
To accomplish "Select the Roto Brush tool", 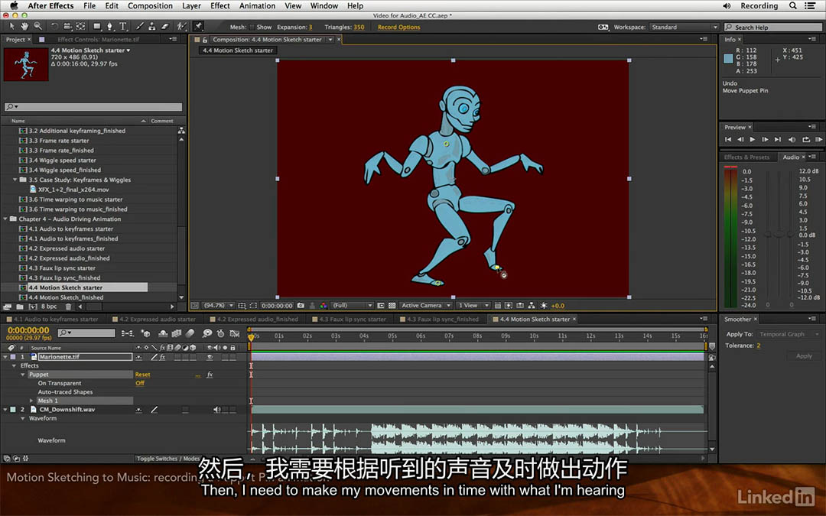I will tap(182, 26).
